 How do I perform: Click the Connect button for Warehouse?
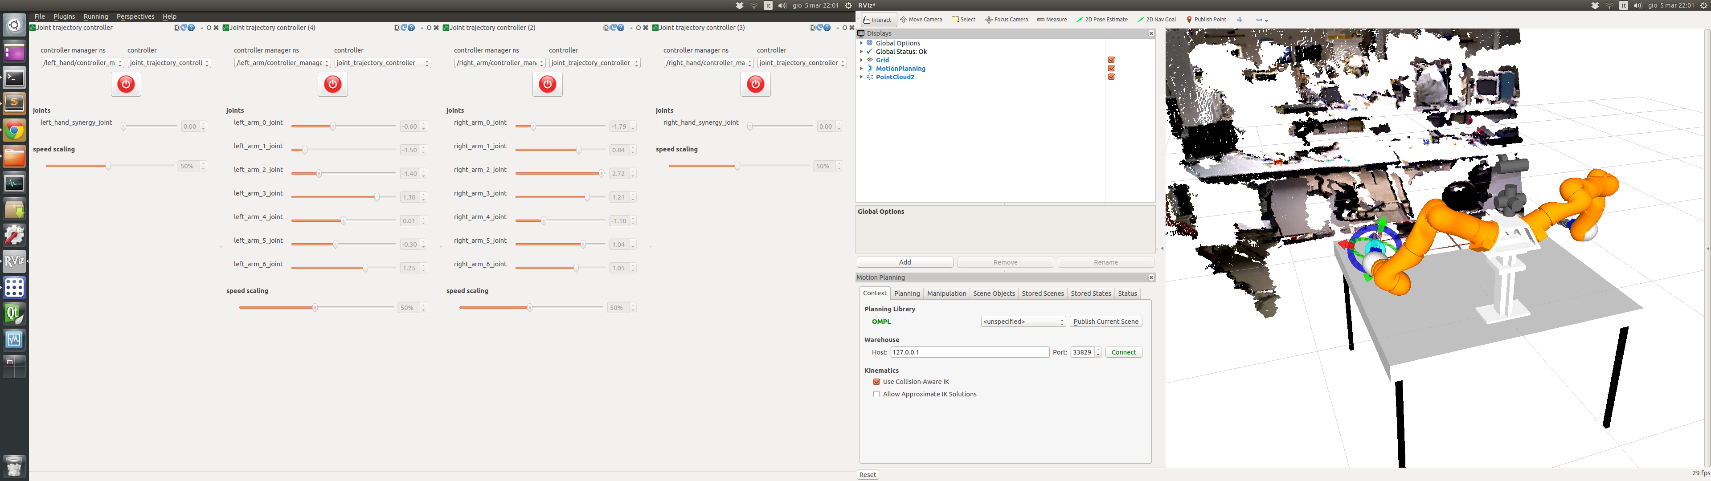coord(1124,352)
